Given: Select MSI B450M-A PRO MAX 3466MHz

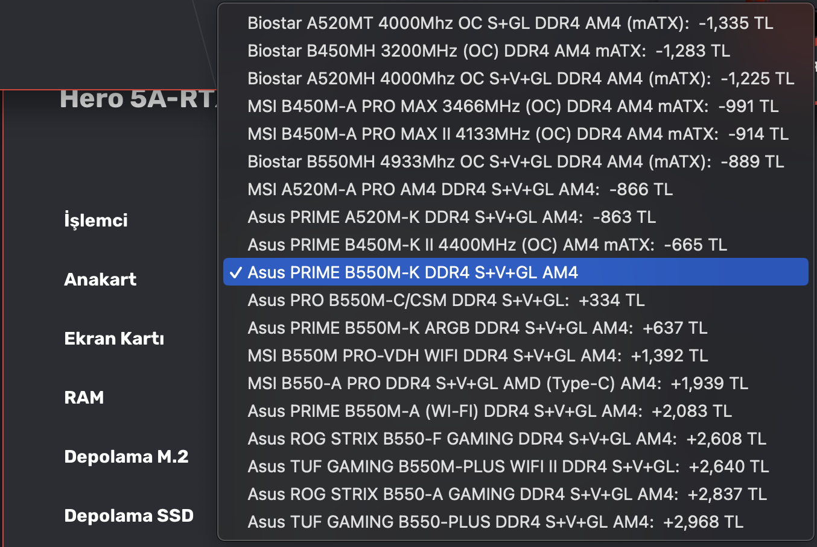Looking at the screenshot, I should coord(513,106).
